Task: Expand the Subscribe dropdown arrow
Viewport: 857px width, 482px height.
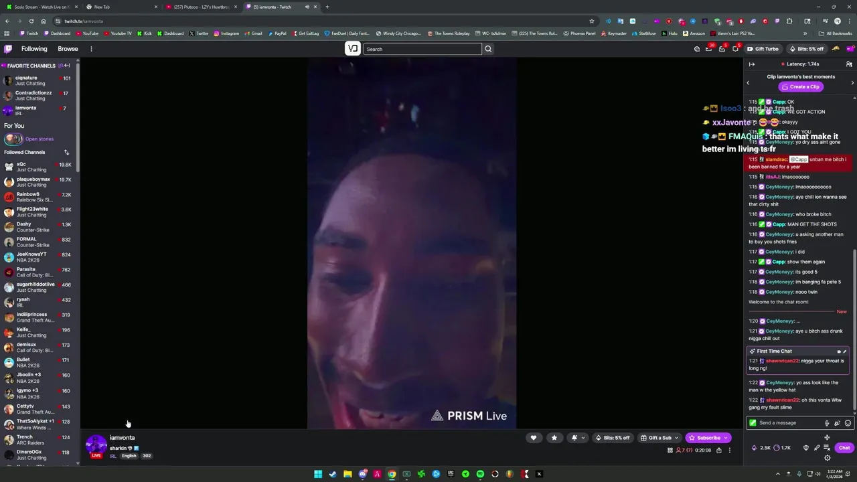Action: pos(725,438)
